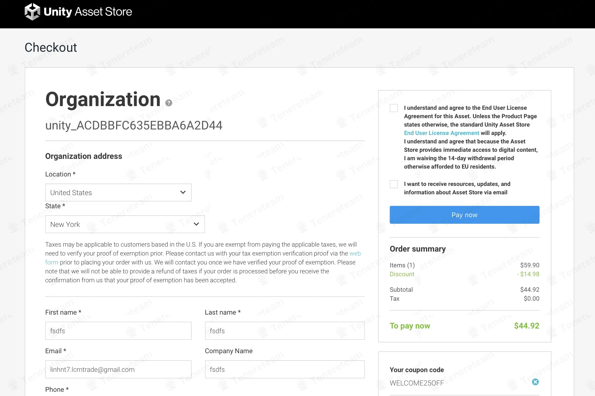Check the End User License Agreement checkbox
Image resolution: width=595 pixels, height=396 pixels.
point(393,108)
